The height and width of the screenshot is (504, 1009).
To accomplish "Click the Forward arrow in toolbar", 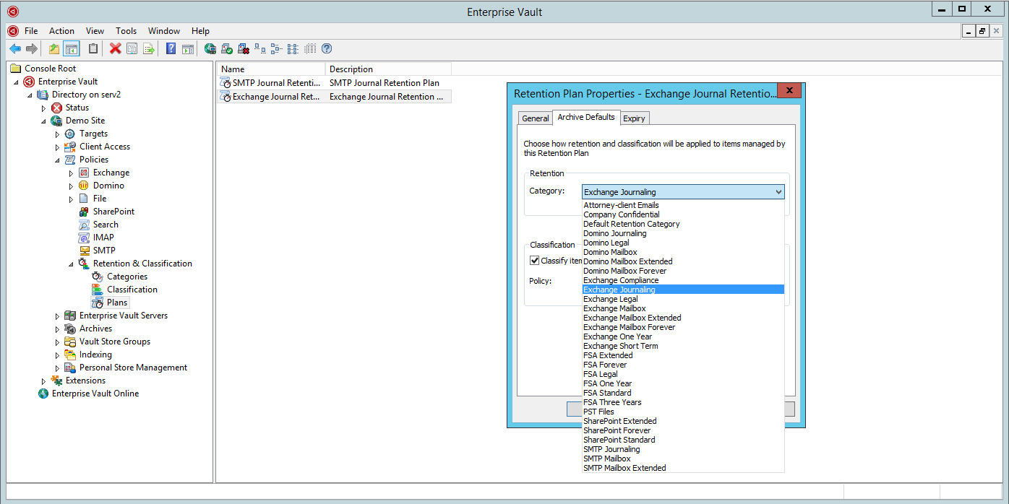I will 31,48.
